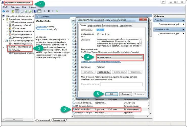Select the Службы node under Службы и приложения
This screenshot has width=187, height=127.
[16, 50]
